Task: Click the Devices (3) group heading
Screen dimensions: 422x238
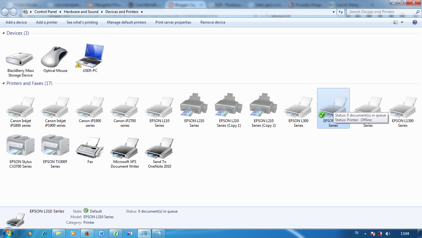Action: (x=18, y=33)
